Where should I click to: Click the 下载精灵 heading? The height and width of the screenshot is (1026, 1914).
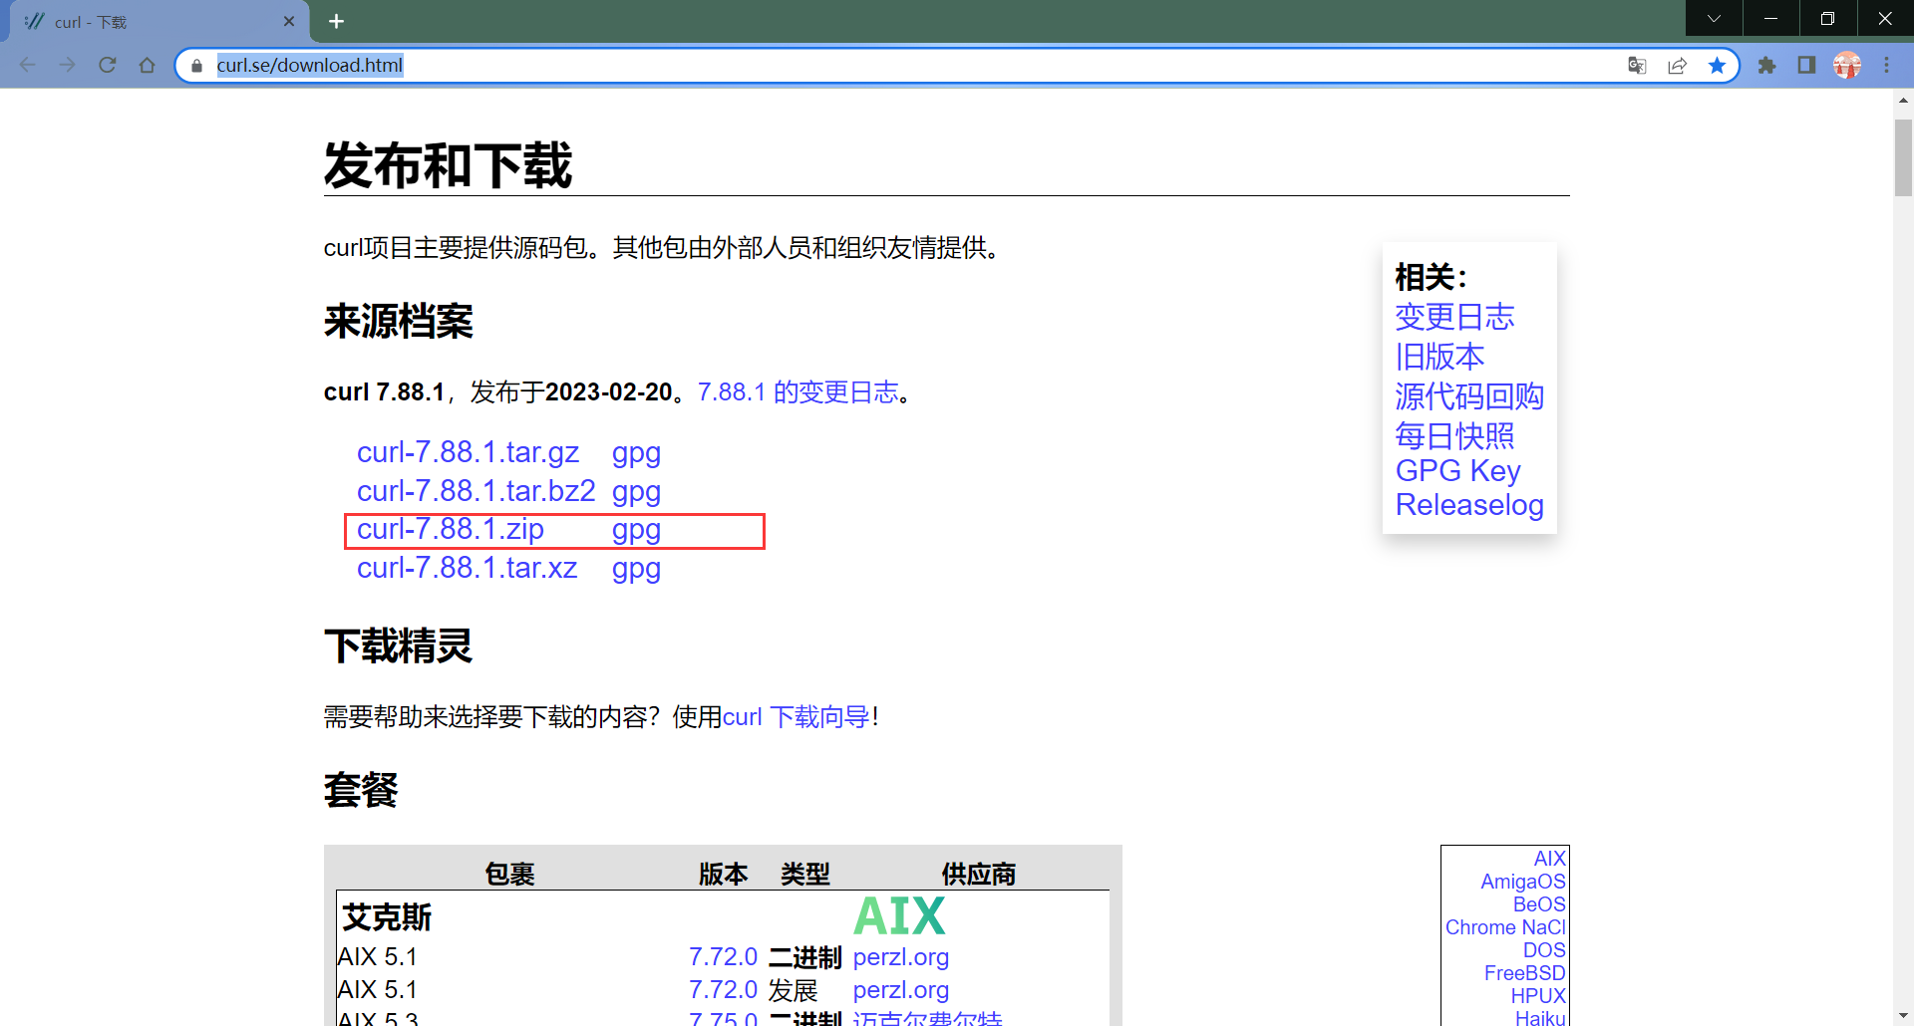(398, 646)
